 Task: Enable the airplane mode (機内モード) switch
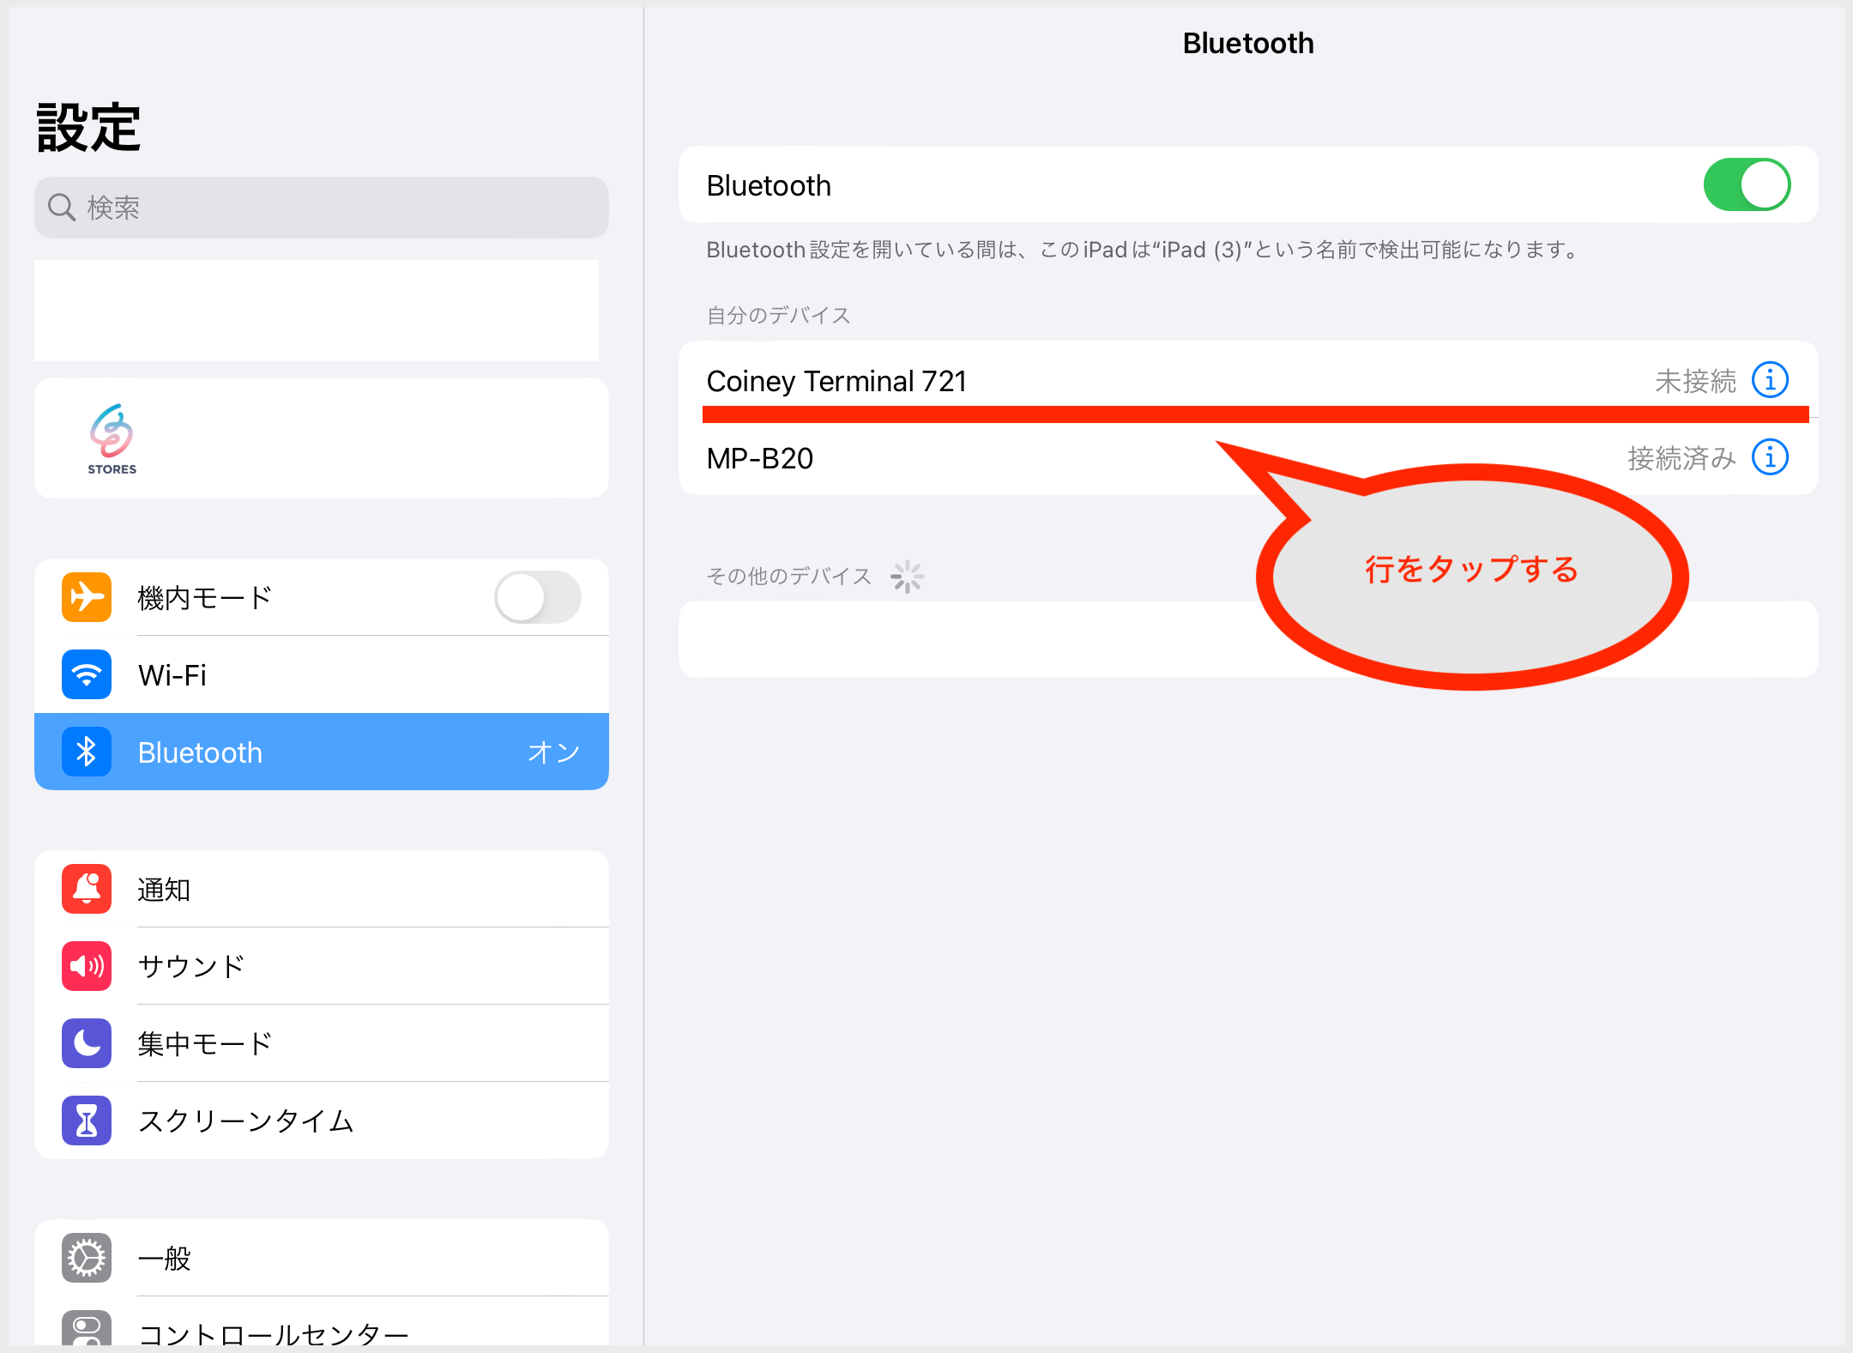click(538, 597)
